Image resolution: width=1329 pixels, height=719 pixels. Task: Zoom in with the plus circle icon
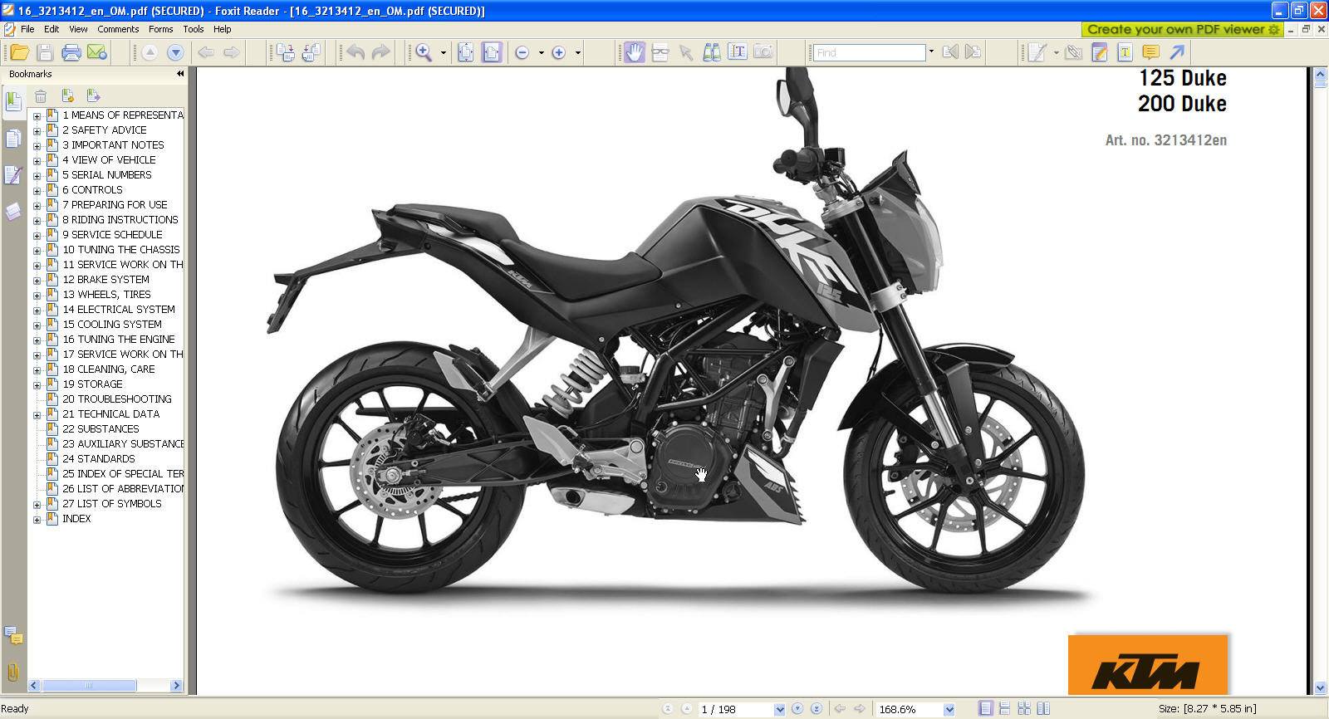point(559,52)
